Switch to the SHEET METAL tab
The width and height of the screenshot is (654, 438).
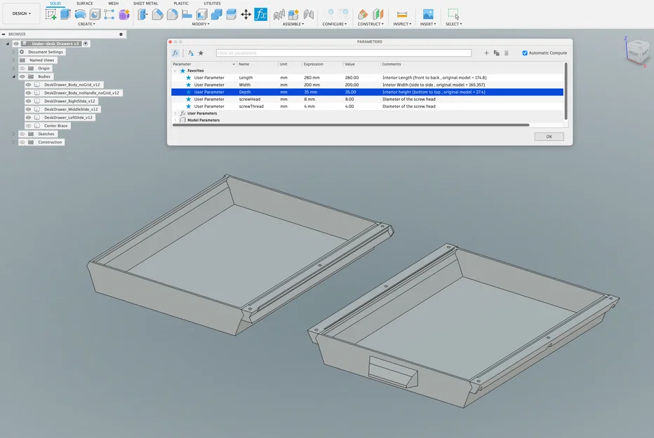tap(146, 3)
